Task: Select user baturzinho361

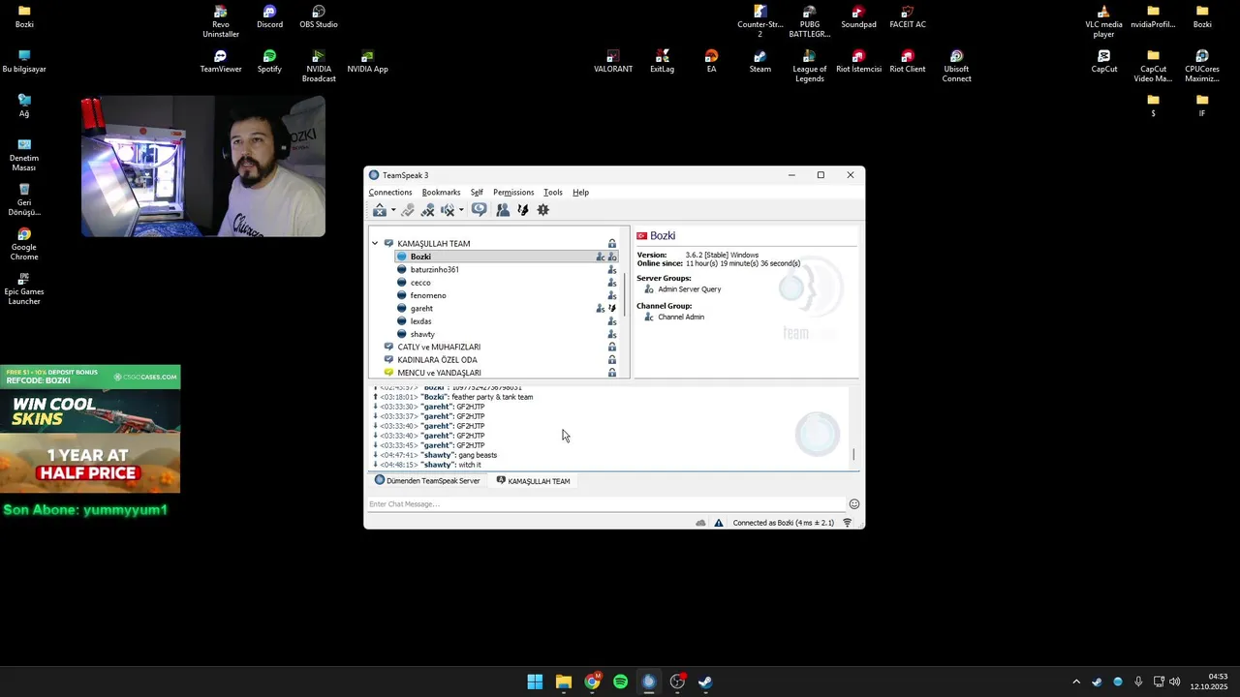Action: (434, 270)
